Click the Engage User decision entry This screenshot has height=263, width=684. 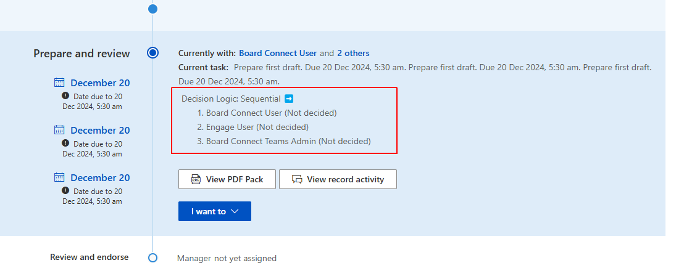[x=257, y=127]
